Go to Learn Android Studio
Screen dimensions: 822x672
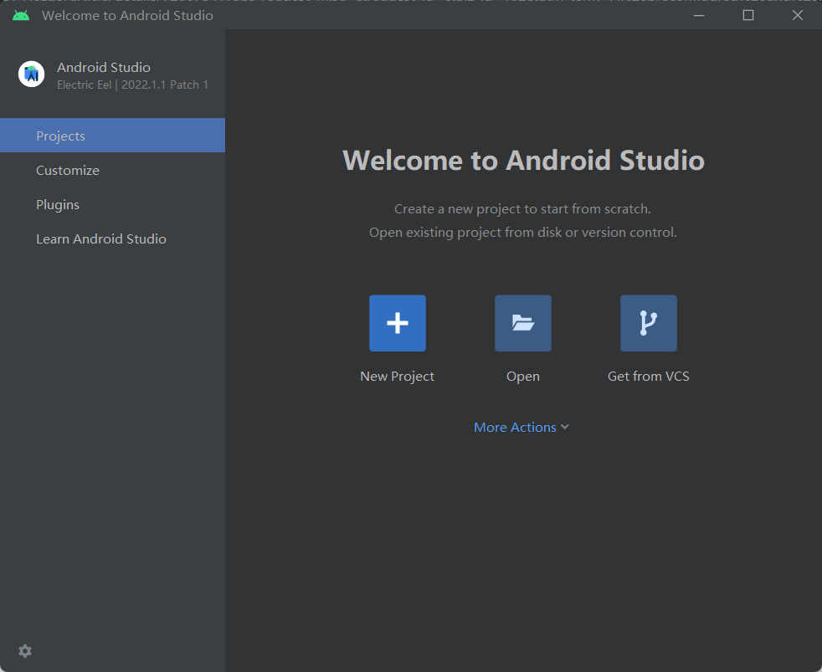click(x=101, y=239)
